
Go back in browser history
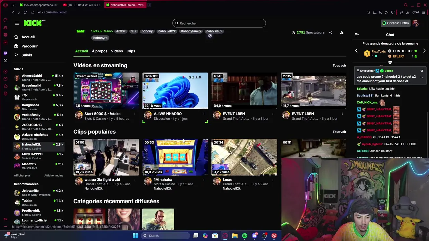(x=13, y=12)
